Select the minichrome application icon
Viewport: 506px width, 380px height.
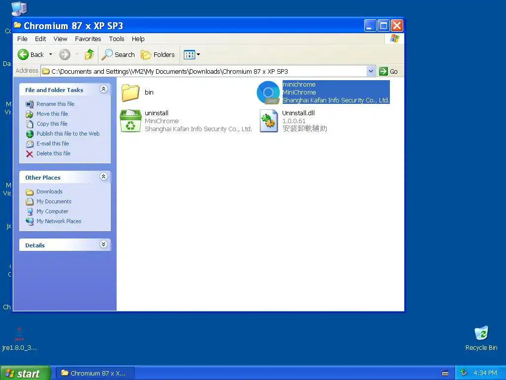pos(268,93)
